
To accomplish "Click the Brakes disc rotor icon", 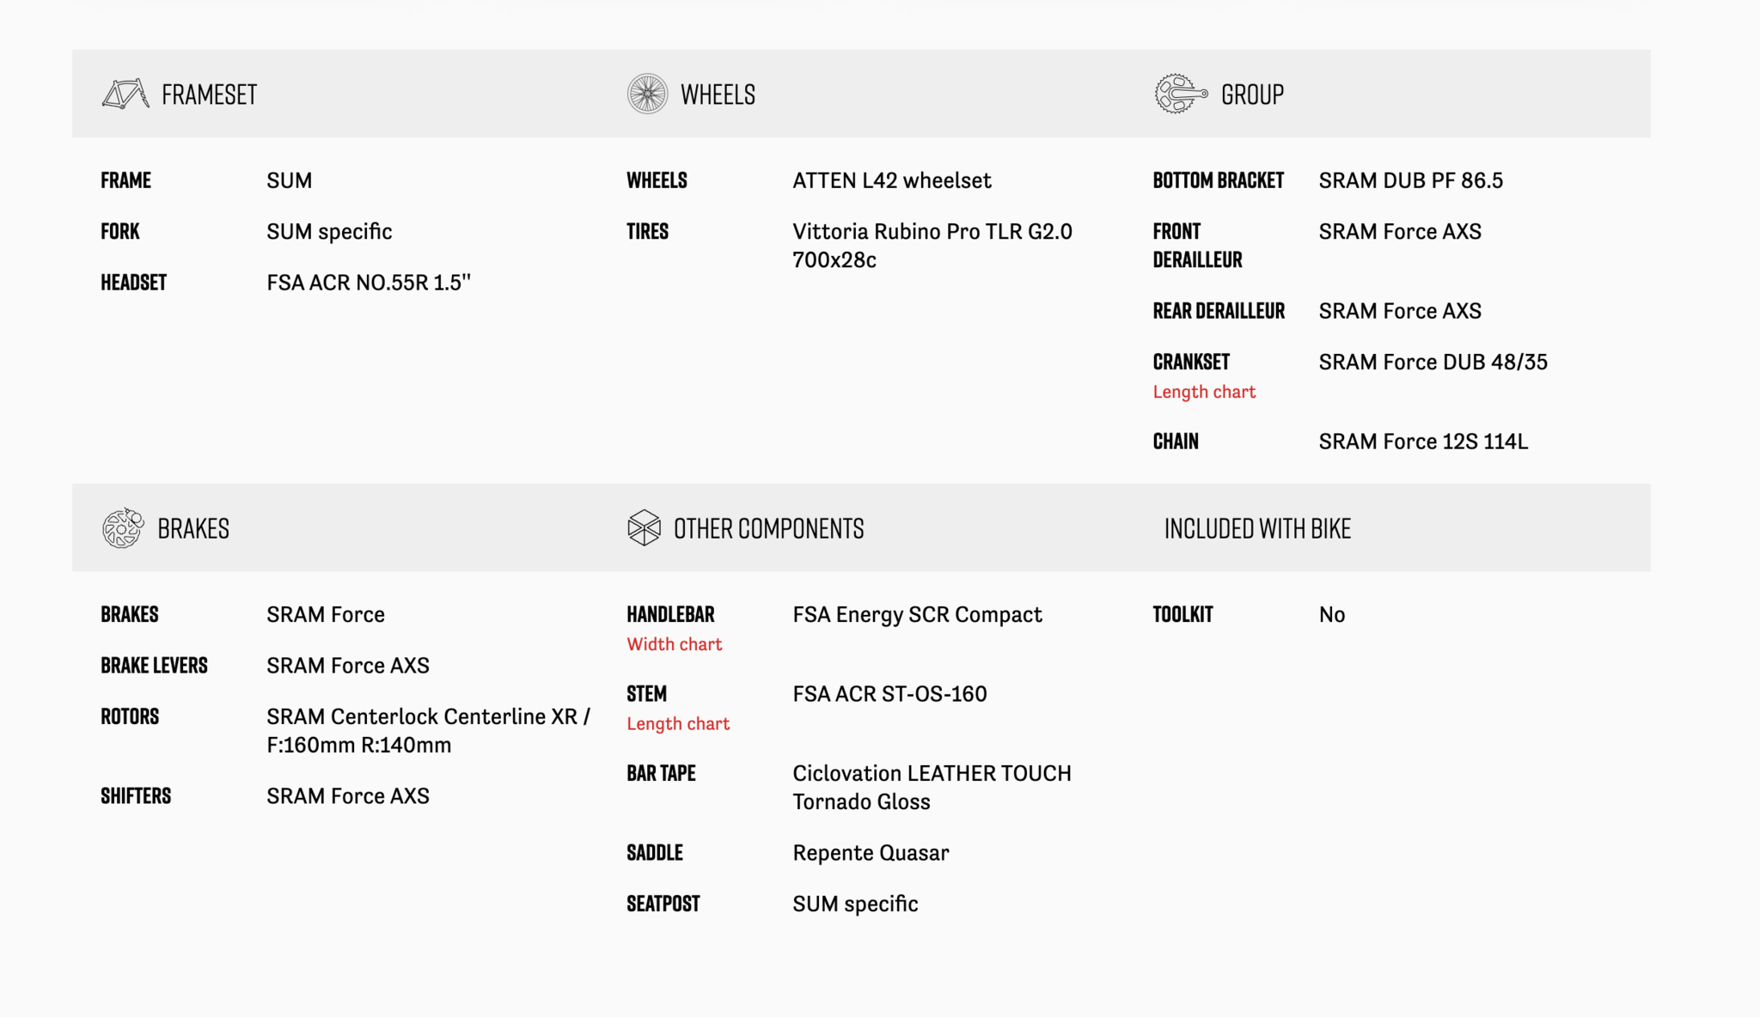I will click(x=123, y=527).
